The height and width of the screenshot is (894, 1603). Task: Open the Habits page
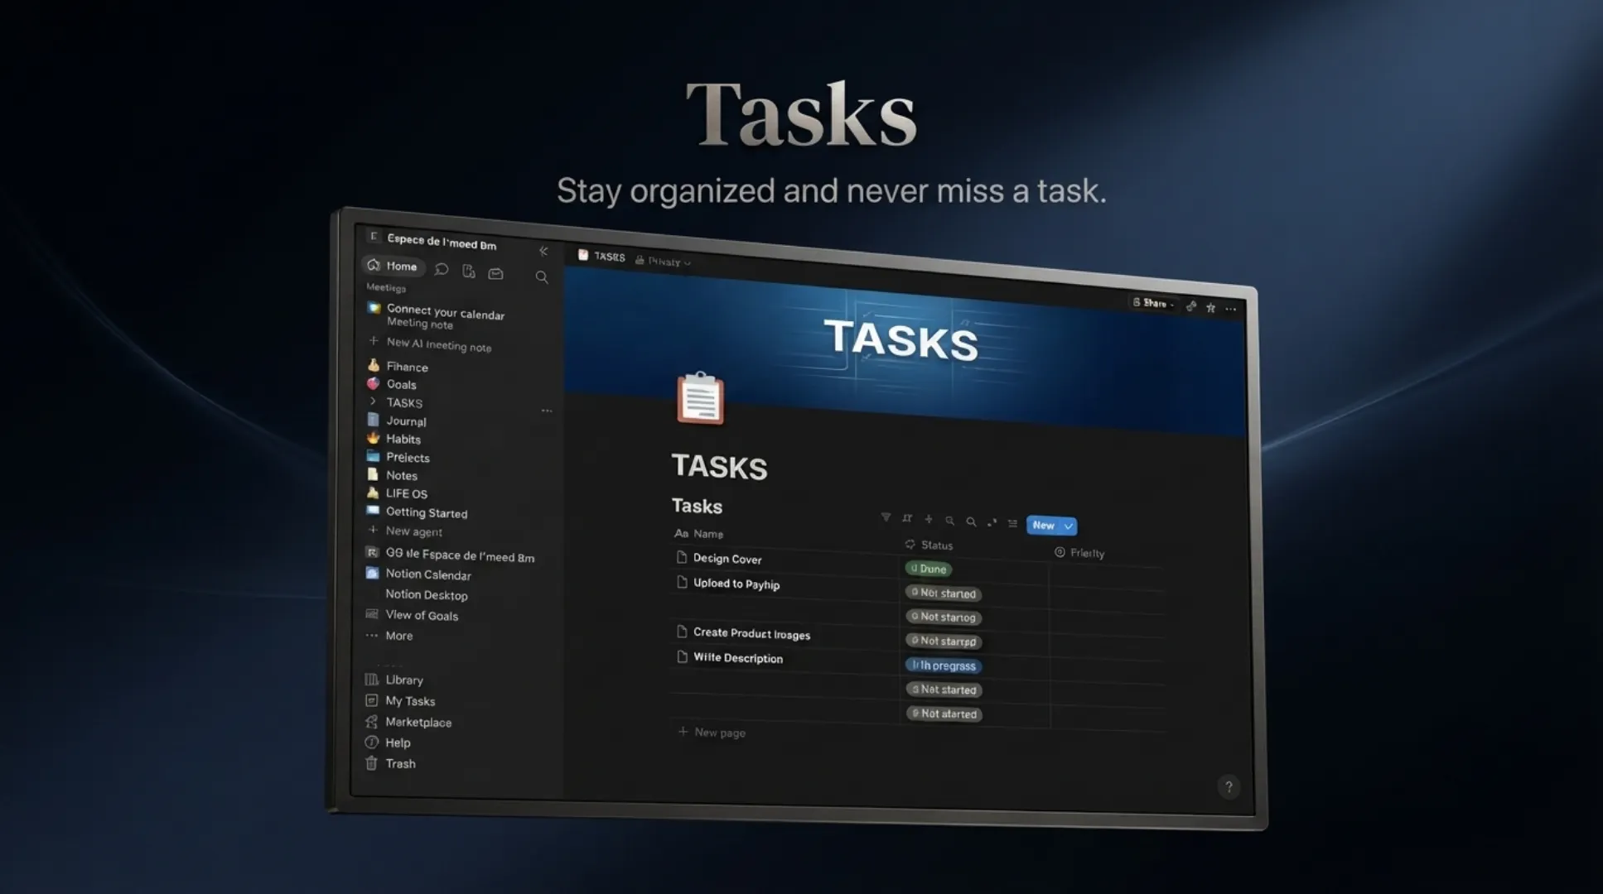(x=403, y=439)
